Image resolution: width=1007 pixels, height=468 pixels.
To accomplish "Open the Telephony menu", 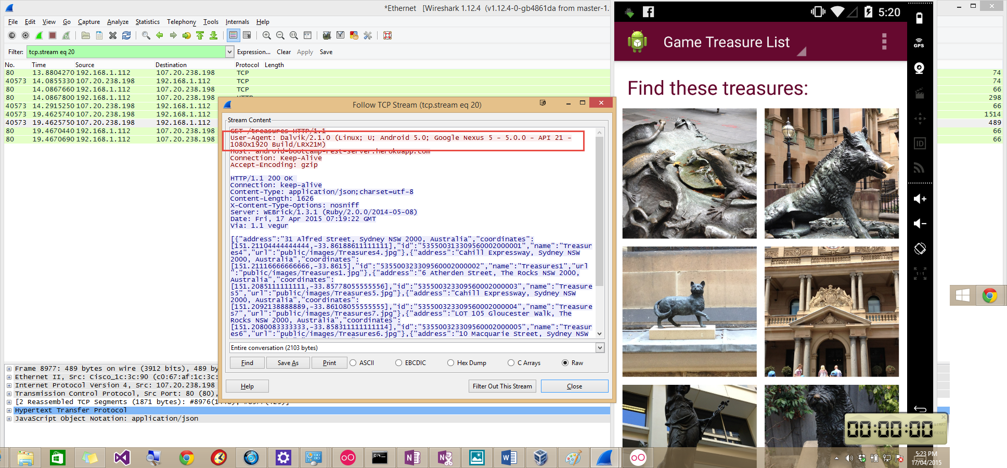I will [x=182, y=22].
